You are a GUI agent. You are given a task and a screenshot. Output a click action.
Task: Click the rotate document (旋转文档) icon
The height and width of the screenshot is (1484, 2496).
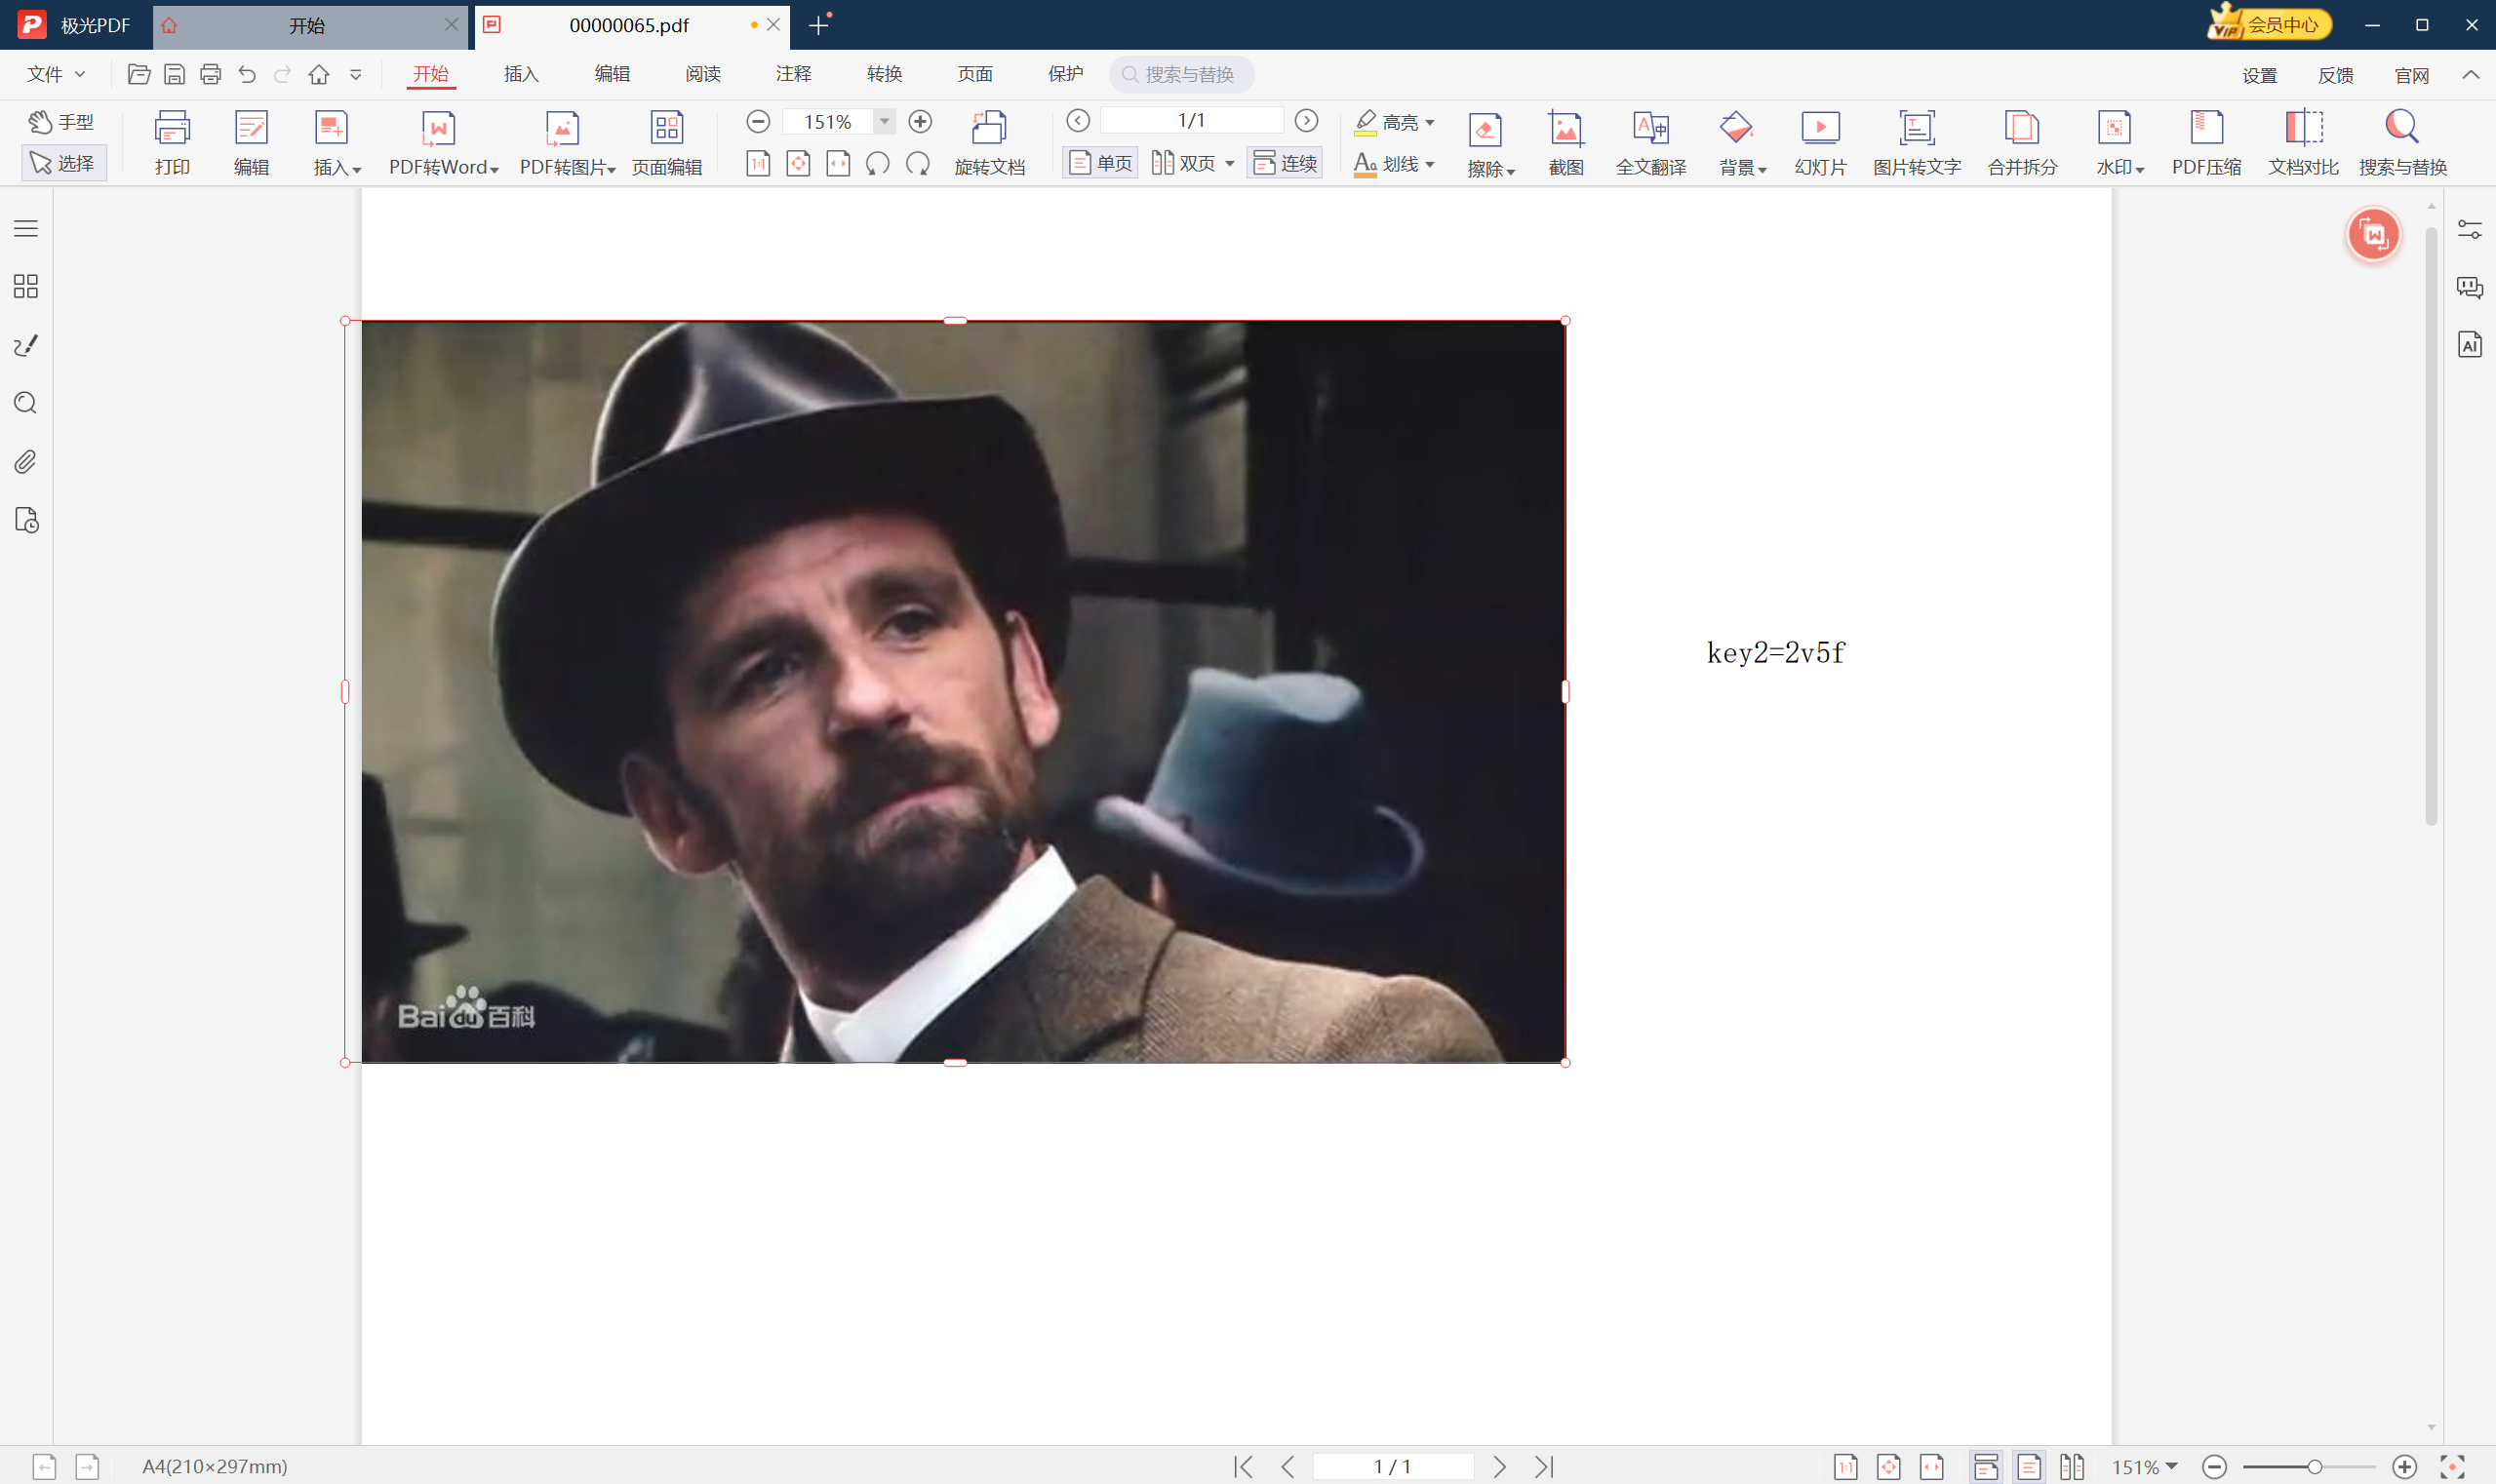[989, 143]
